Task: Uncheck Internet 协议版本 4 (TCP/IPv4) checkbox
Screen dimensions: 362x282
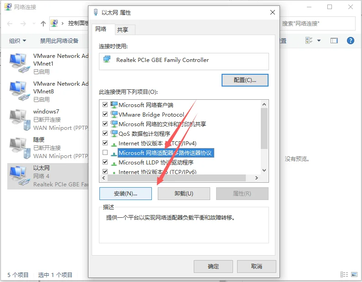Action: pos(105,143)
